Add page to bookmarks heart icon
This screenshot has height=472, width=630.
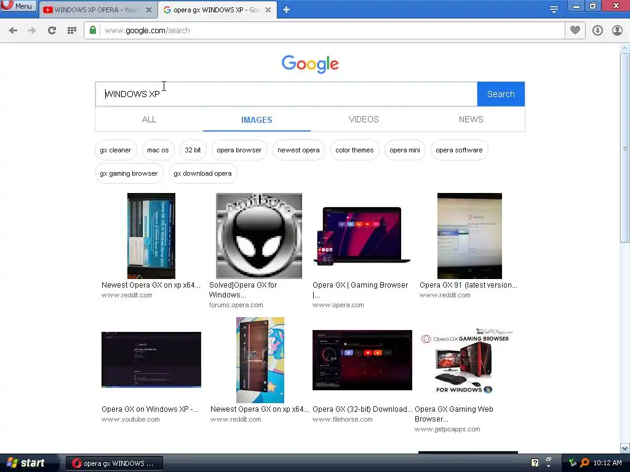coord(575,30)
